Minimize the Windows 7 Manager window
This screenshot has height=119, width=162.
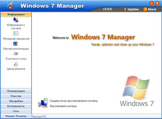click(152, 3)
